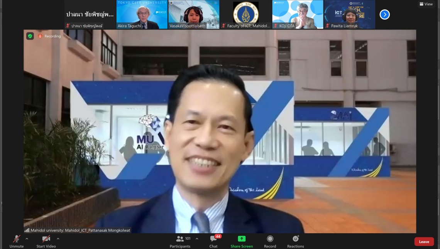Show next page of video thumbnails
The width and height of the screenshot is (440, 249).
coord(384,15)
